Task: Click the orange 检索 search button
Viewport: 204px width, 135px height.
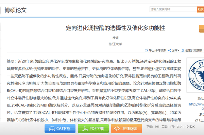Action: tap(201, 9)
